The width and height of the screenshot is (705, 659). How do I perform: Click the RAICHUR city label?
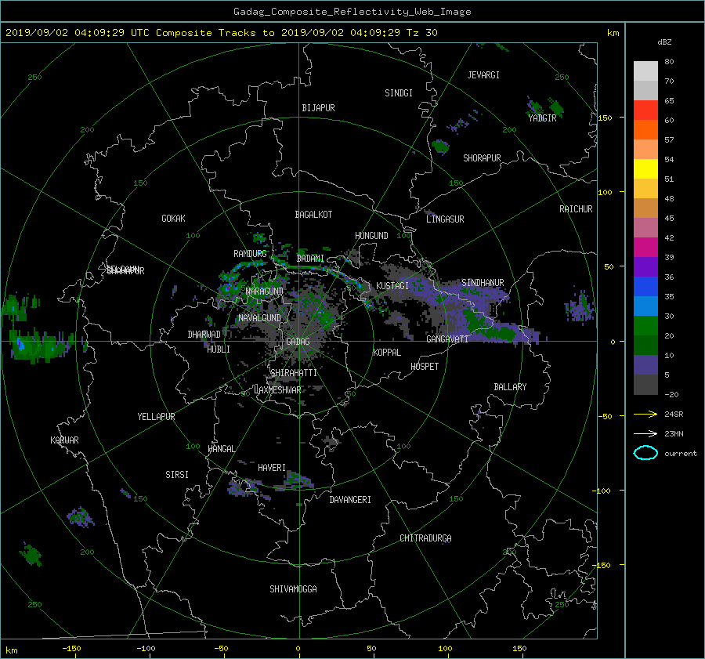pyautogui.click(x=576, y=209)
